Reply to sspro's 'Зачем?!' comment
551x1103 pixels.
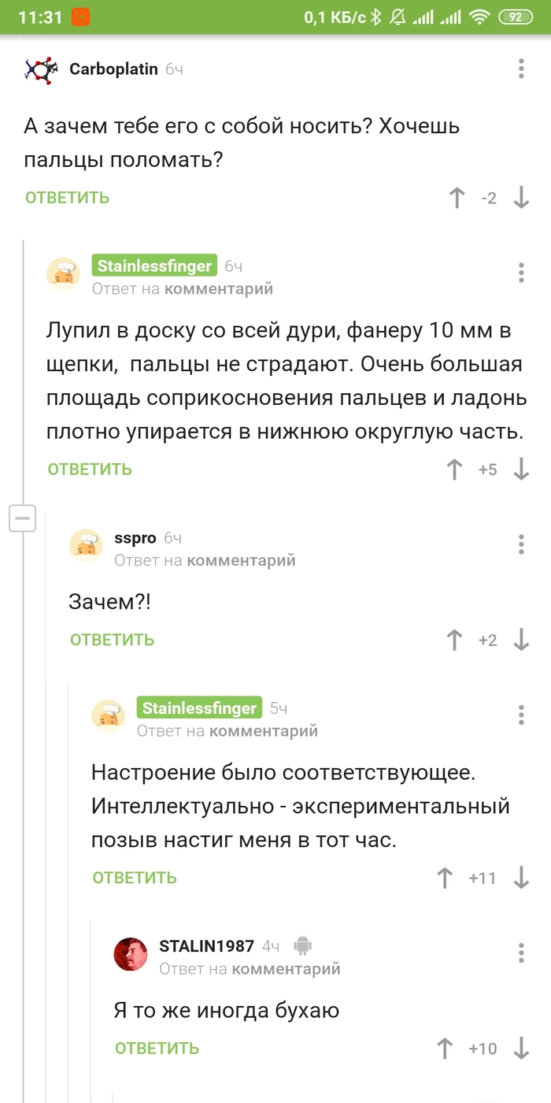click(x=112, y=640)
